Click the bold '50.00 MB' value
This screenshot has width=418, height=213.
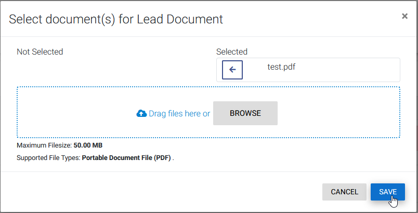click(88, 145)
